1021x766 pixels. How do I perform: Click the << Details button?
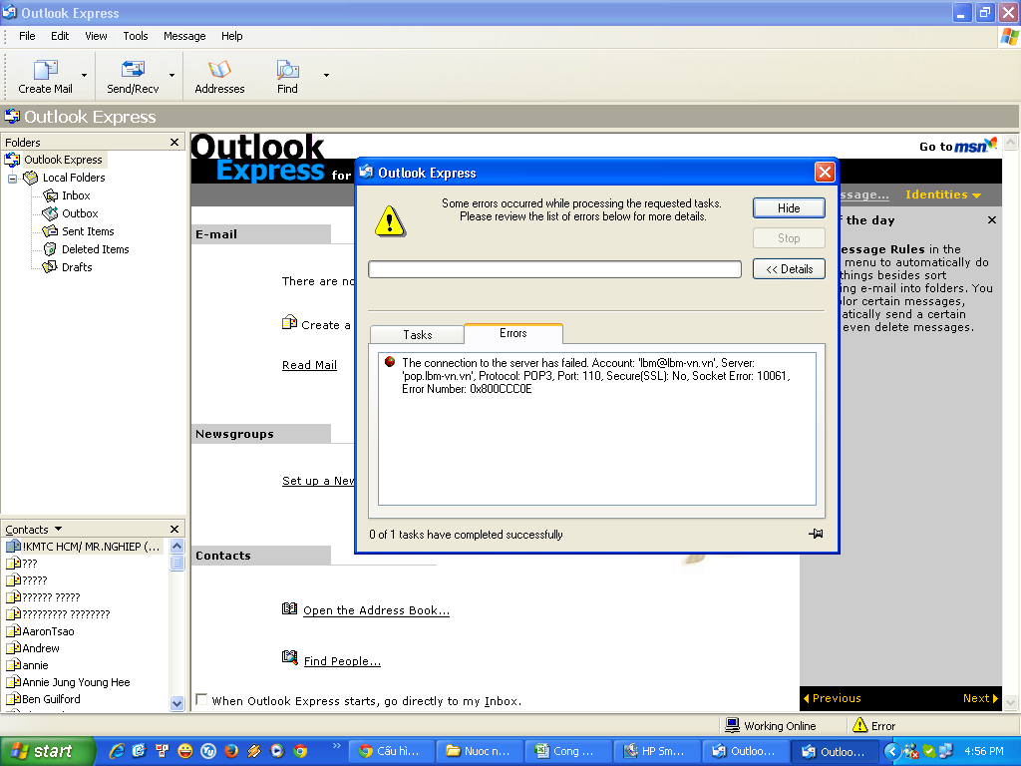coord(789,269)
